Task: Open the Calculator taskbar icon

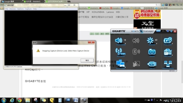Action: (60, 100)
